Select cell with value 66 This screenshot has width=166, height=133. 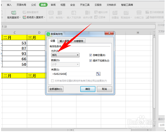(x=15, y=59)
